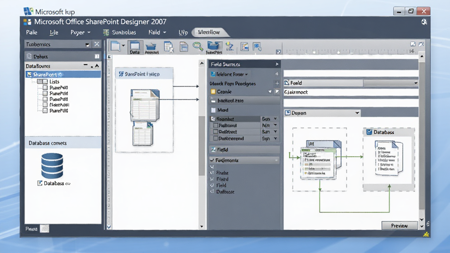
Task: Click the Cjeirmoct input field
Action: [351, 92]
